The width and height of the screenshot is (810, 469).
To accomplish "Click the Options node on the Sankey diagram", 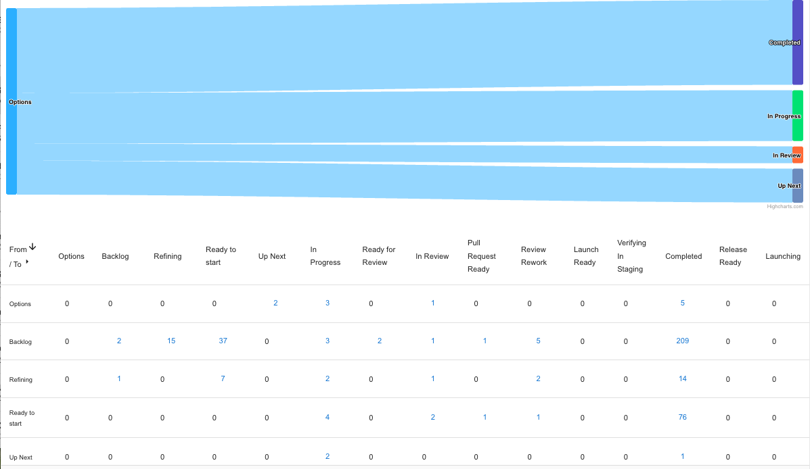I will (12, 101).
